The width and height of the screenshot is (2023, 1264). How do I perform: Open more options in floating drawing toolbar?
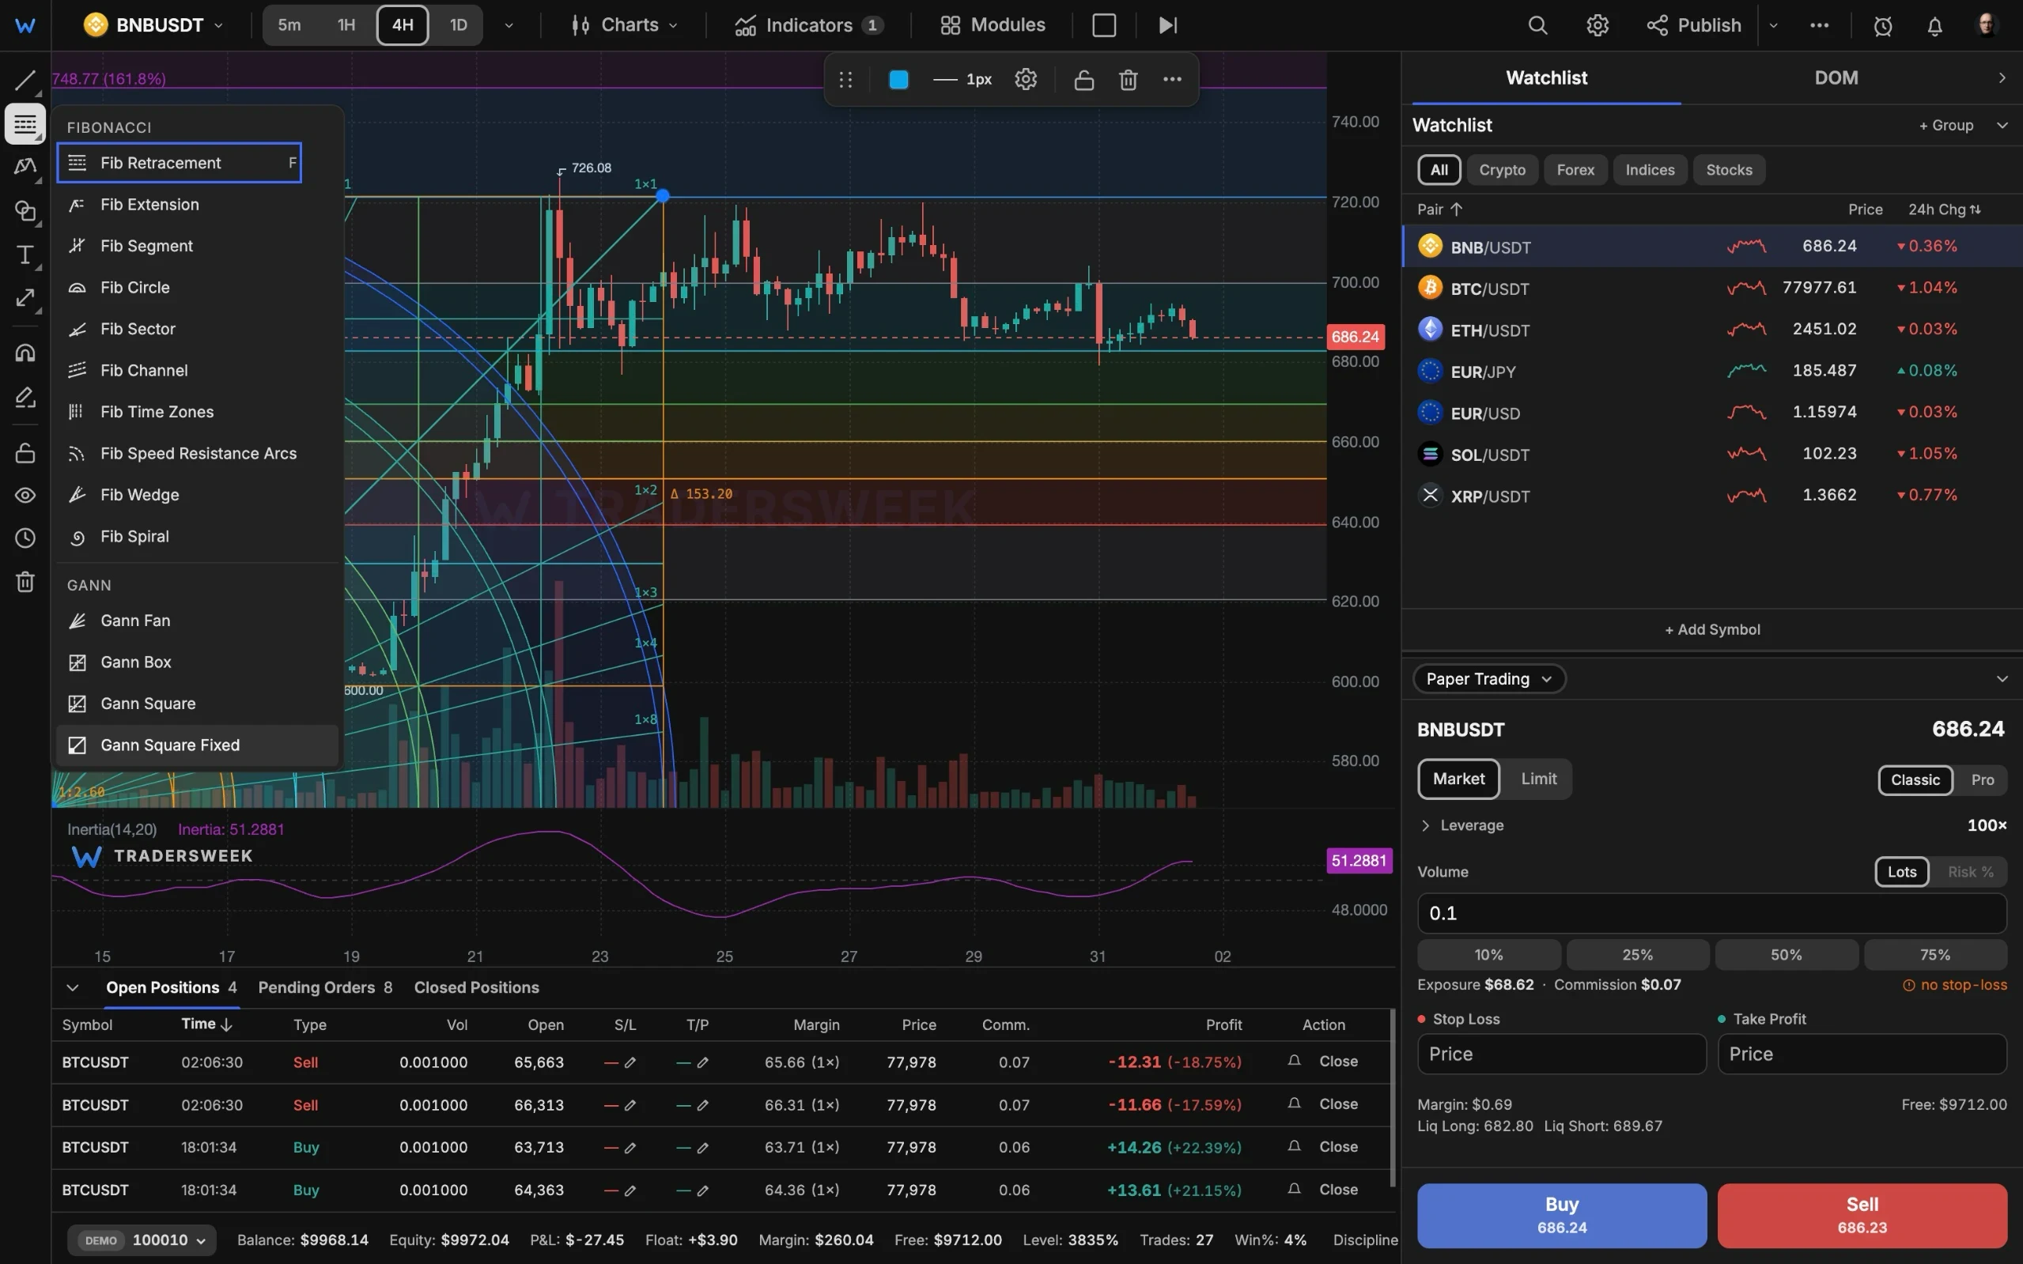1173,79
